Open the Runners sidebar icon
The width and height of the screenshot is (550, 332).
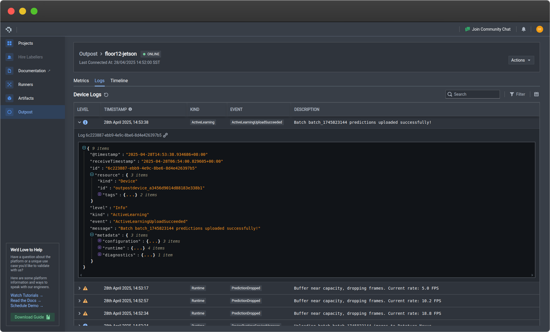tap(9, 85)
